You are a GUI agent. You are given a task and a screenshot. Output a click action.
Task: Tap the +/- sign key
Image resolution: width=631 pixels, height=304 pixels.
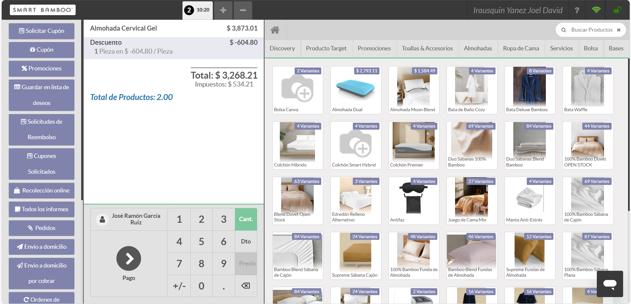click(179, 286)
